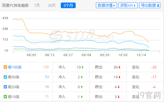The image size is (164, 102).
Task: Click the green up arrow beside 10
Action: point(83,67)
